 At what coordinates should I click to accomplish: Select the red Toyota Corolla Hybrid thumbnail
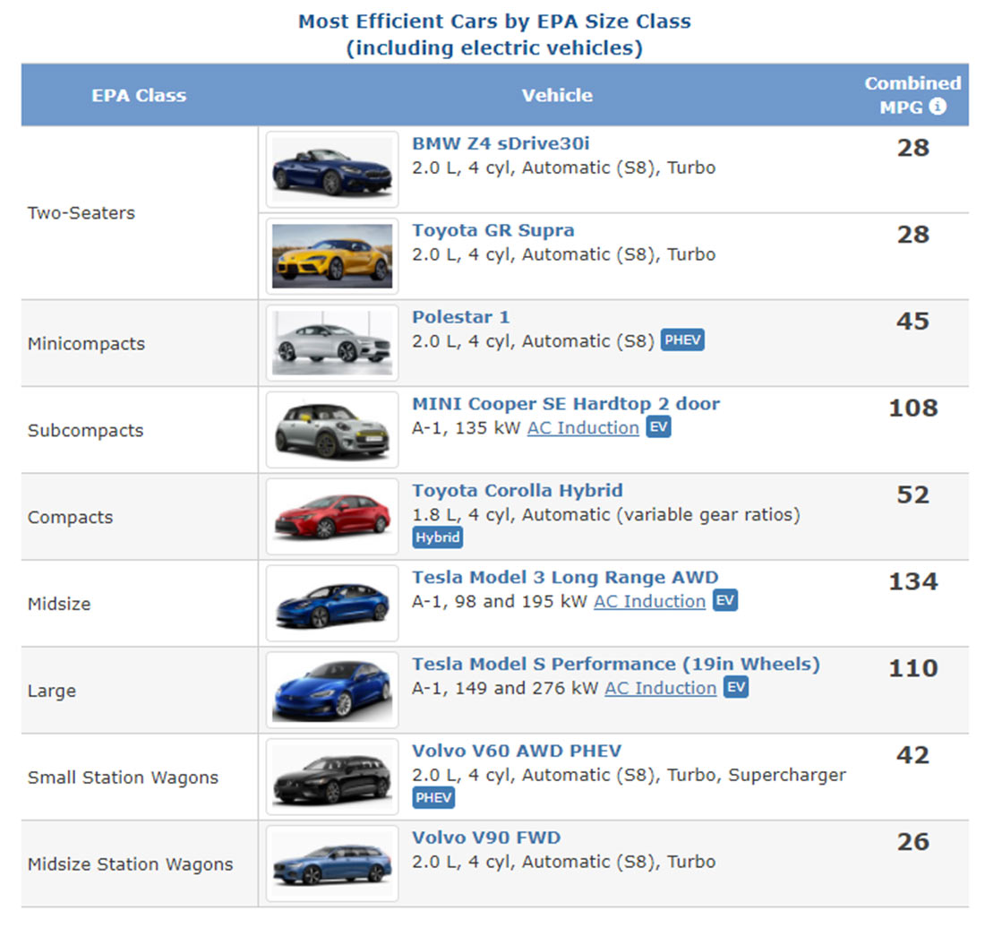(x=332, y=517)
